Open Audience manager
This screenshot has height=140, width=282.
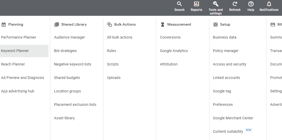tap(69, 37)
